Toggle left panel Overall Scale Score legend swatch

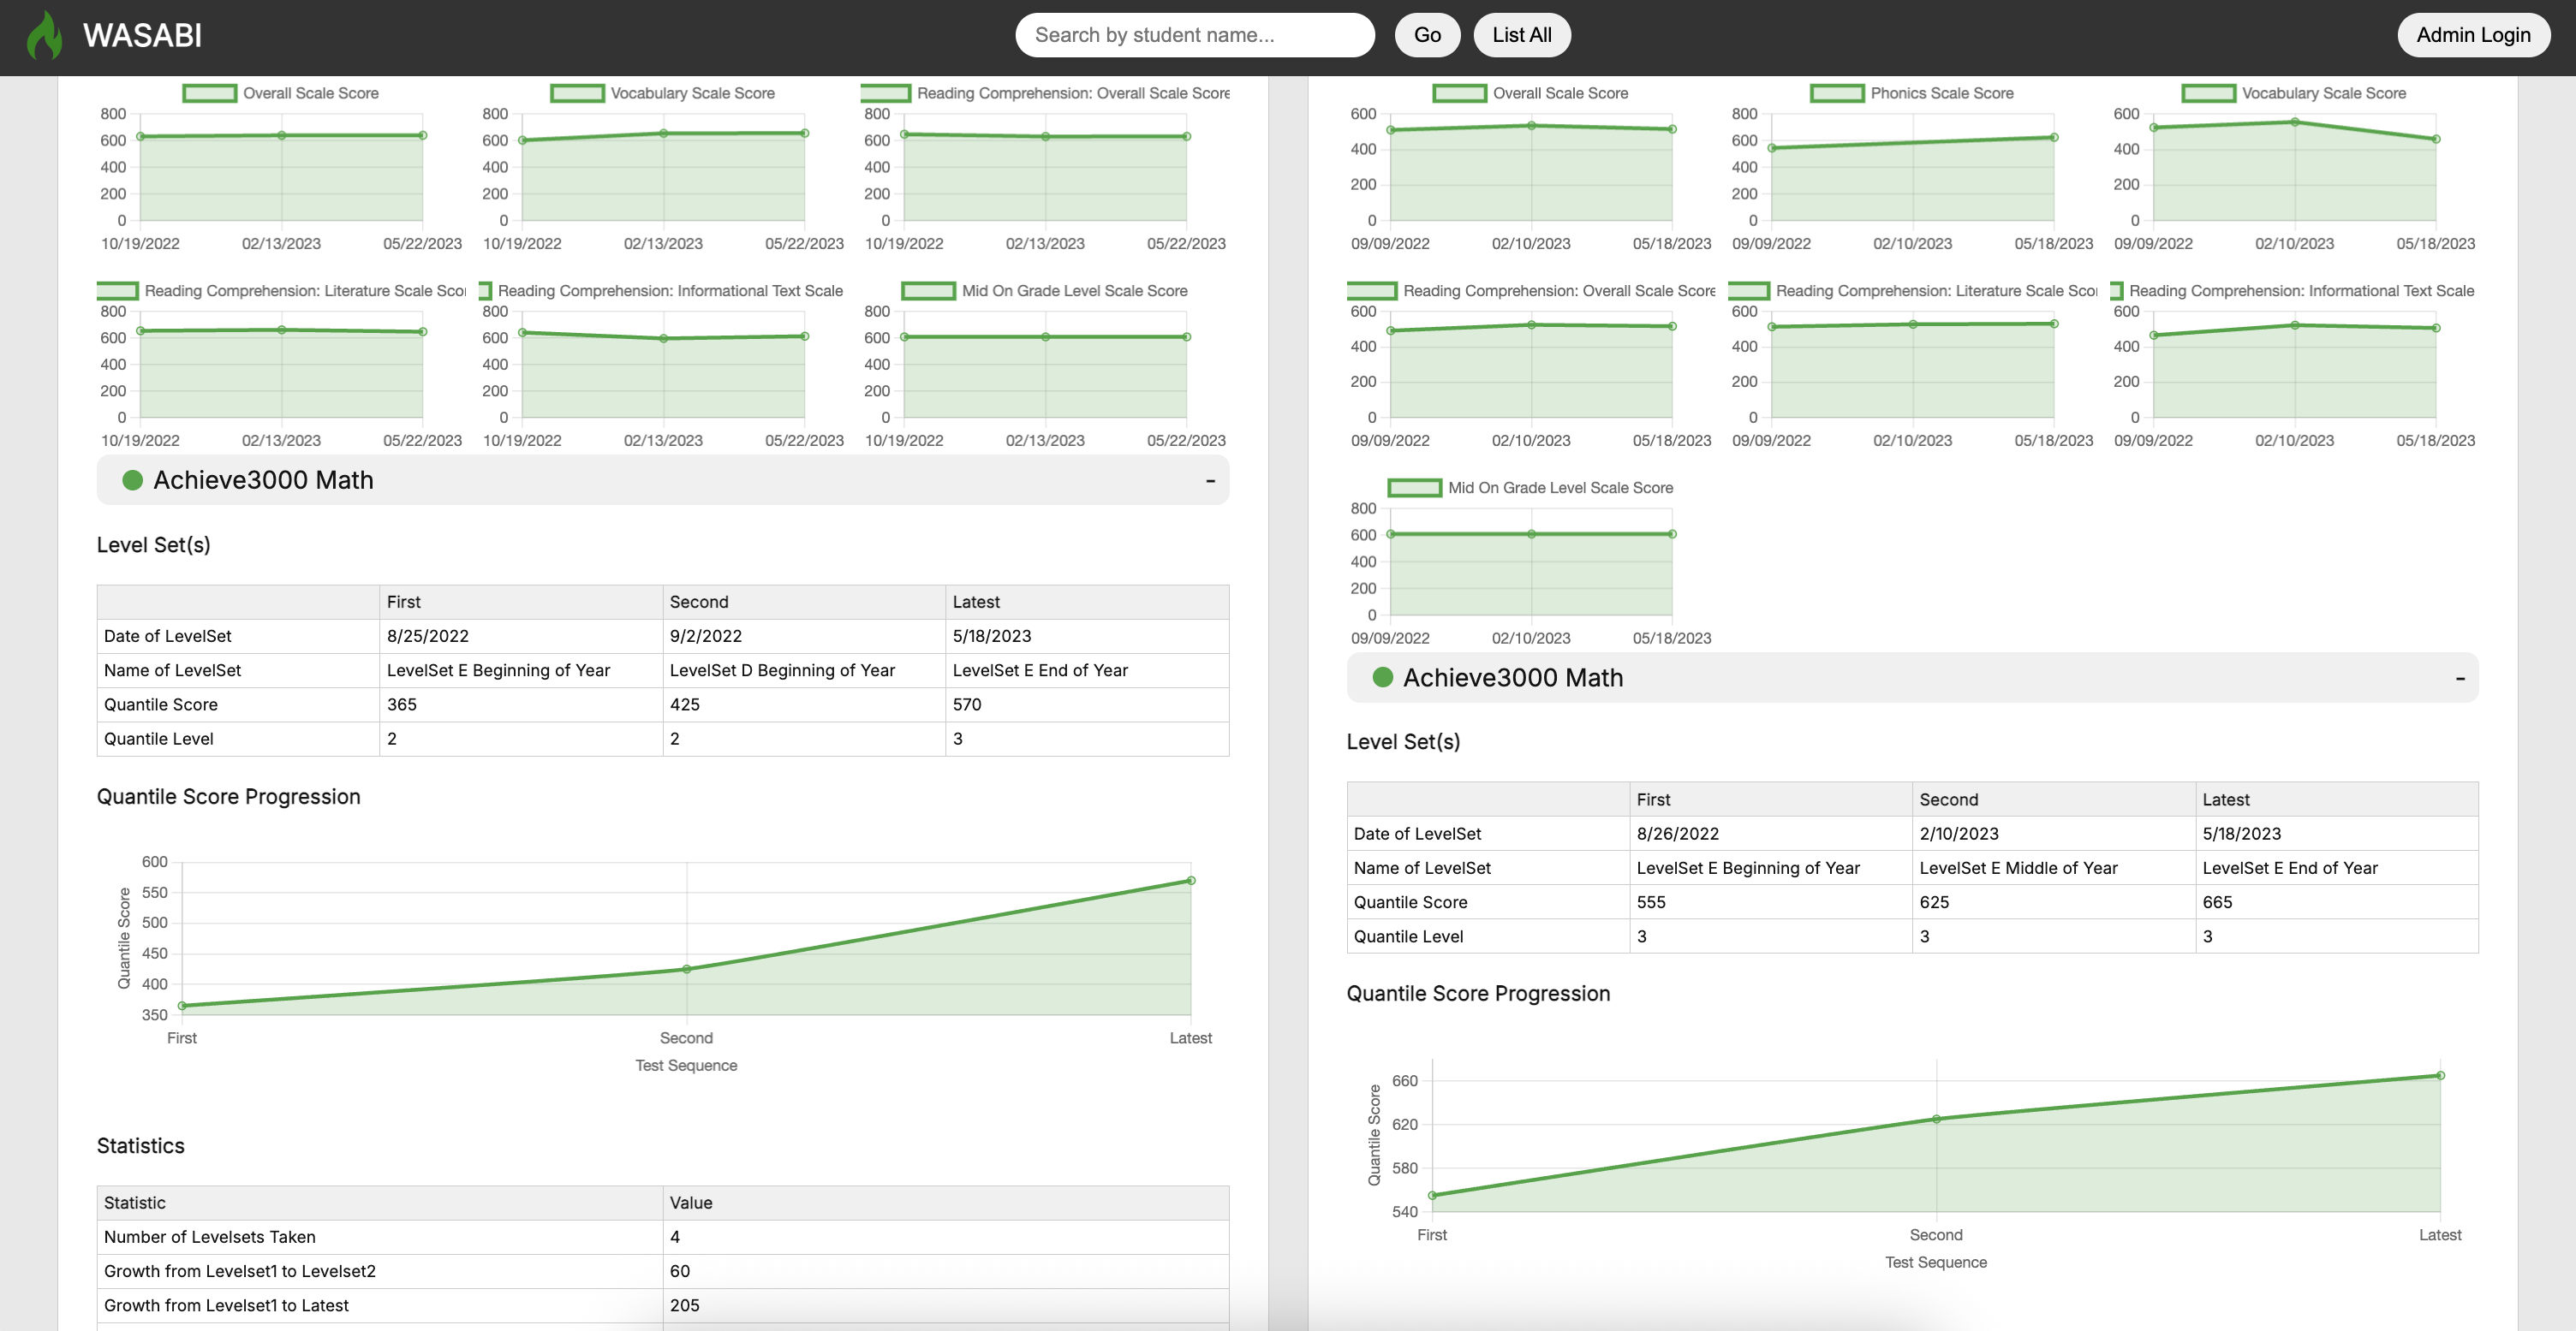point(210,93)
